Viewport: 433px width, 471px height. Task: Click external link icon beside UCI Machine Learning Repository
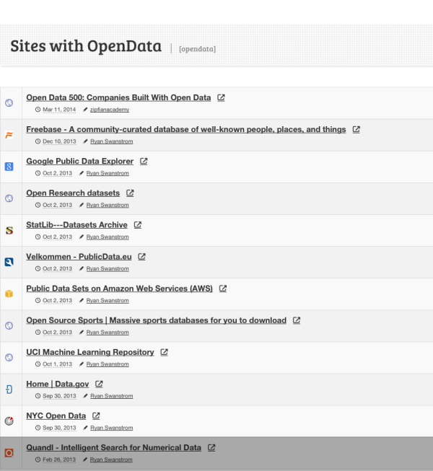point(164,353)
